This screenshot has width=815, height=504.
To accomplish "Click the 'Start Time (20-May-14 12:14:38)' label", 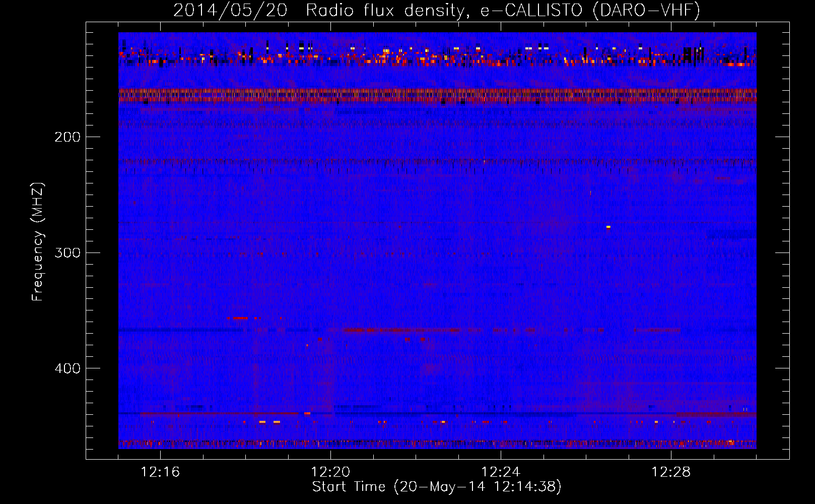I will click(436, 487).
